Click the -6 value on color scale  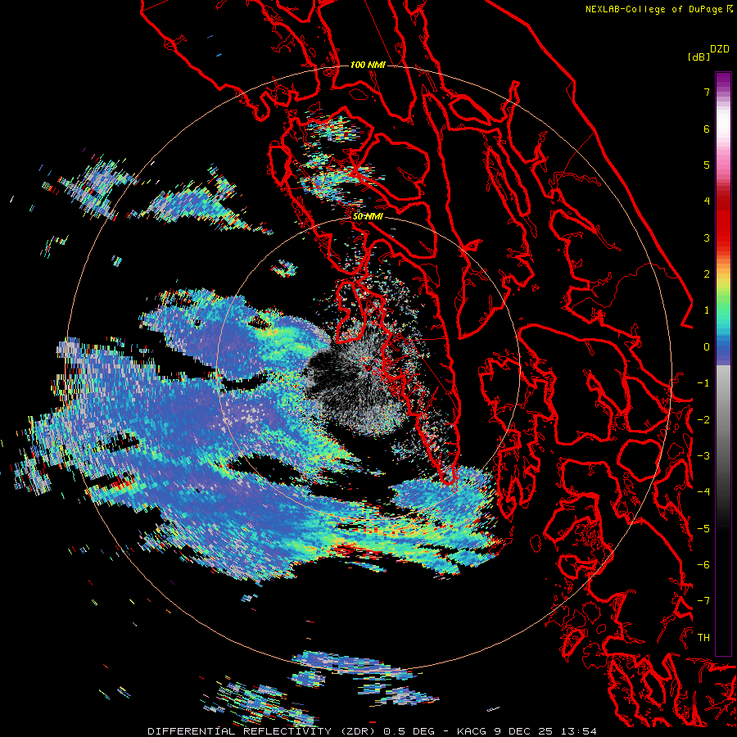(703, 565)
